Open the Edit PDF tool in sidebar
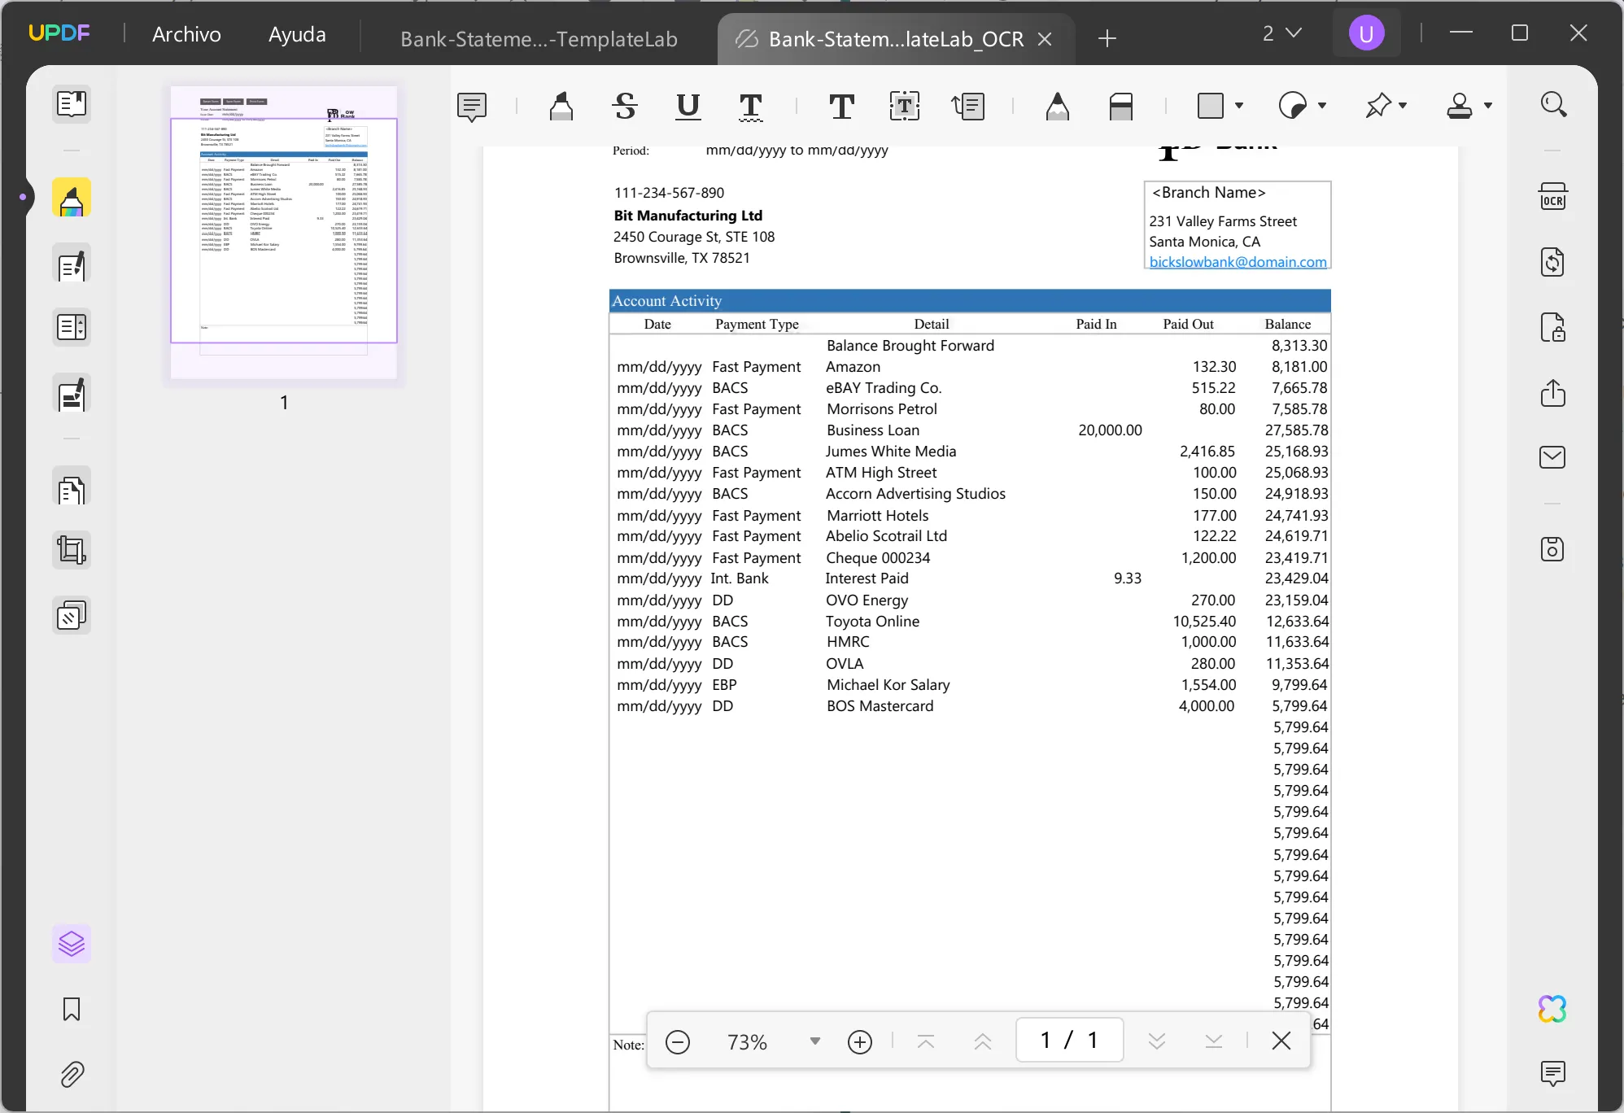The width and height of the screenshot is (1624, 1113). coord(72,264)
